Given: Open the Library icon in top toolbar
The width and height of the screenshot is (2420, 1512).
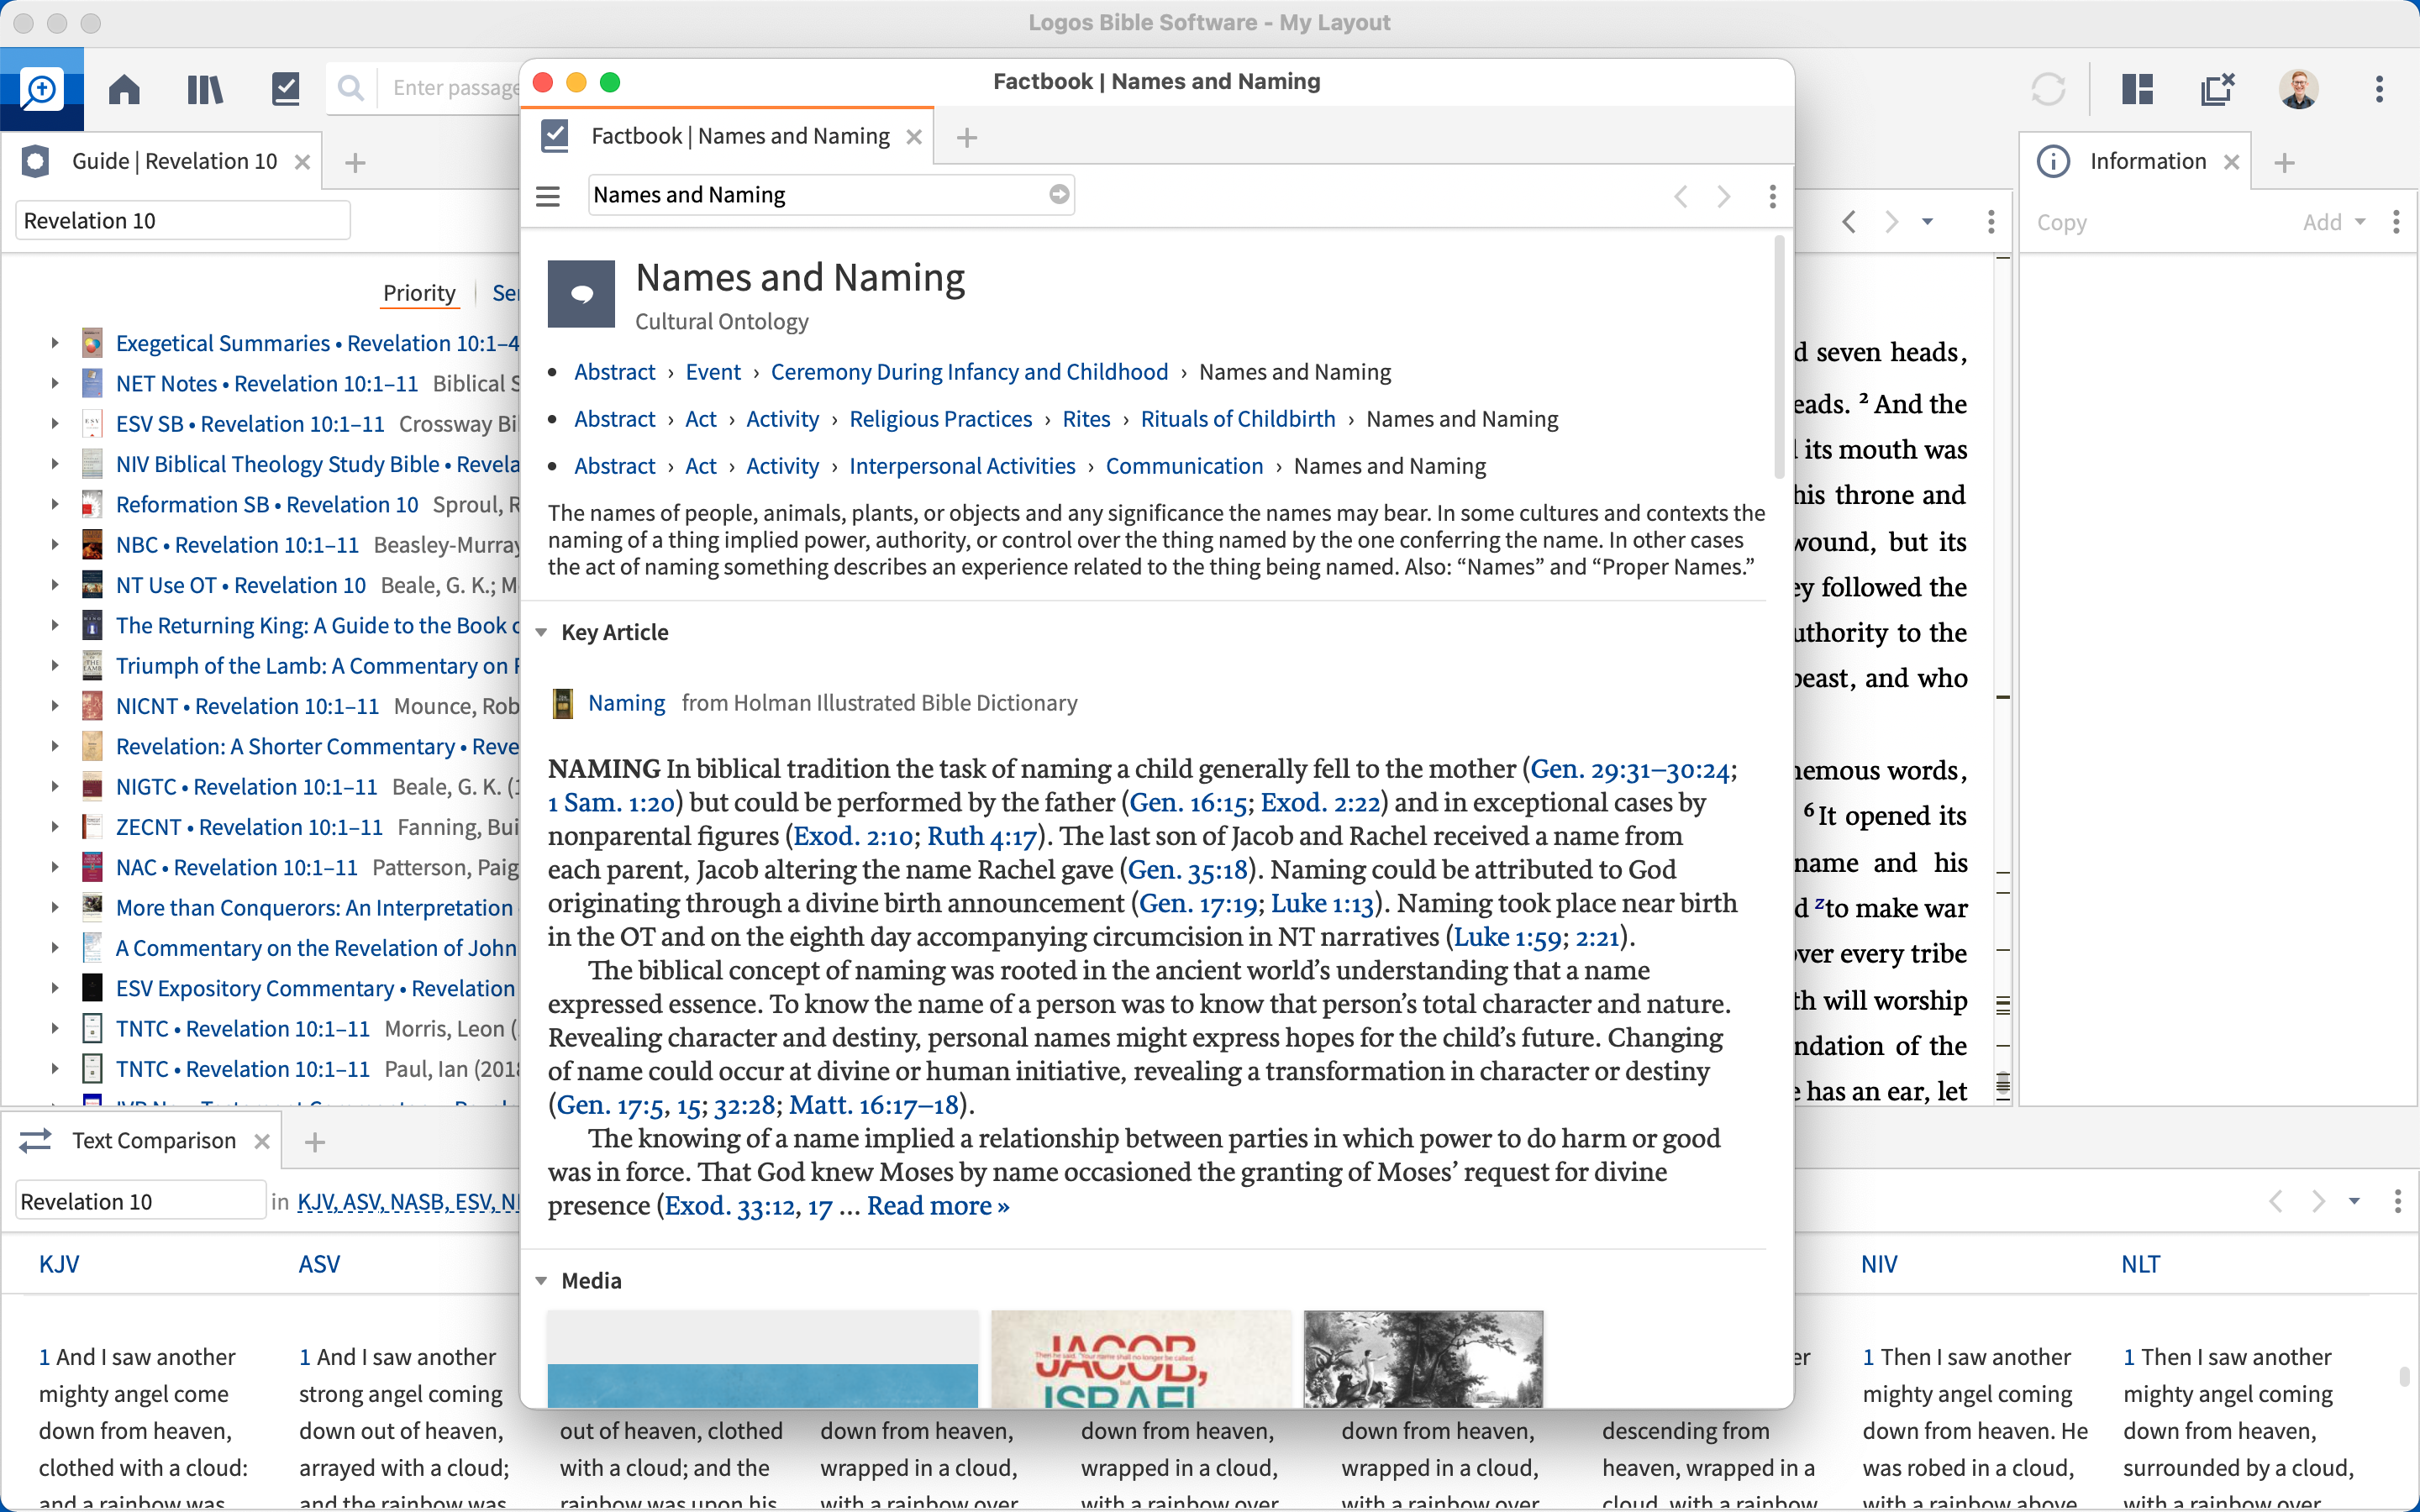Looking at the screenshot, I should coord(204,89).
